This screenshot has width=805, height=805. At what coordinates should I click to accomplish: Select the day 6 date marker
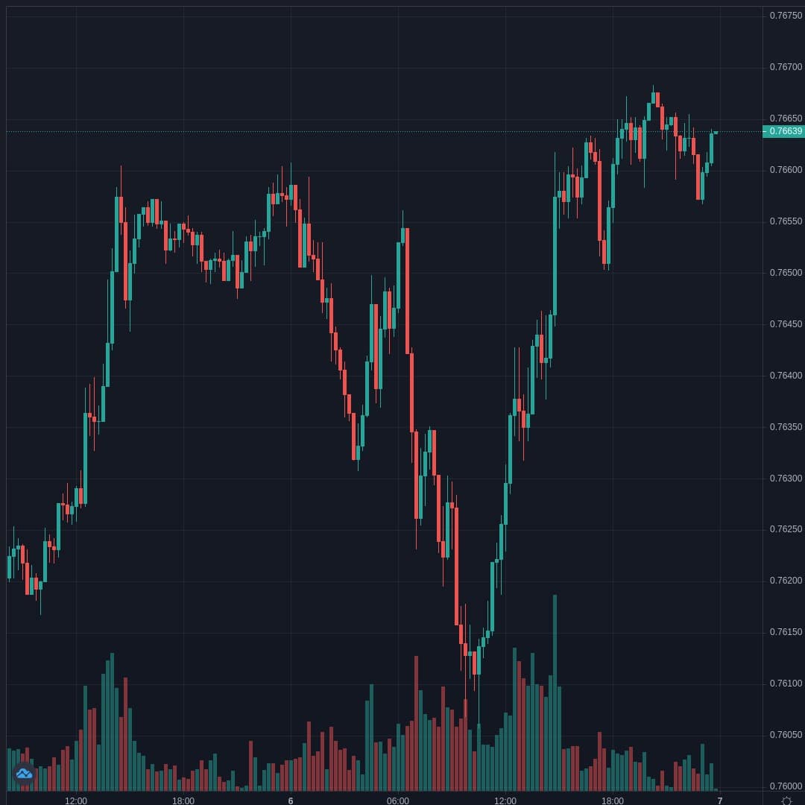[x=291, y=801]
